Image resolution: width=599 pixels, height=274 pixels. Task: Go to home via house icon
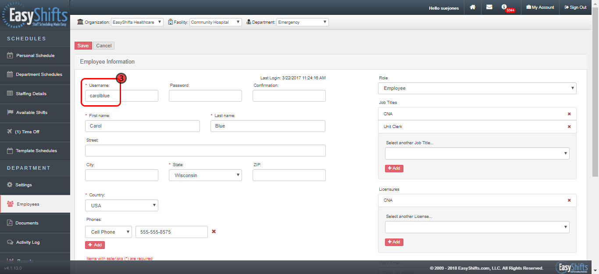click(473, 7)
